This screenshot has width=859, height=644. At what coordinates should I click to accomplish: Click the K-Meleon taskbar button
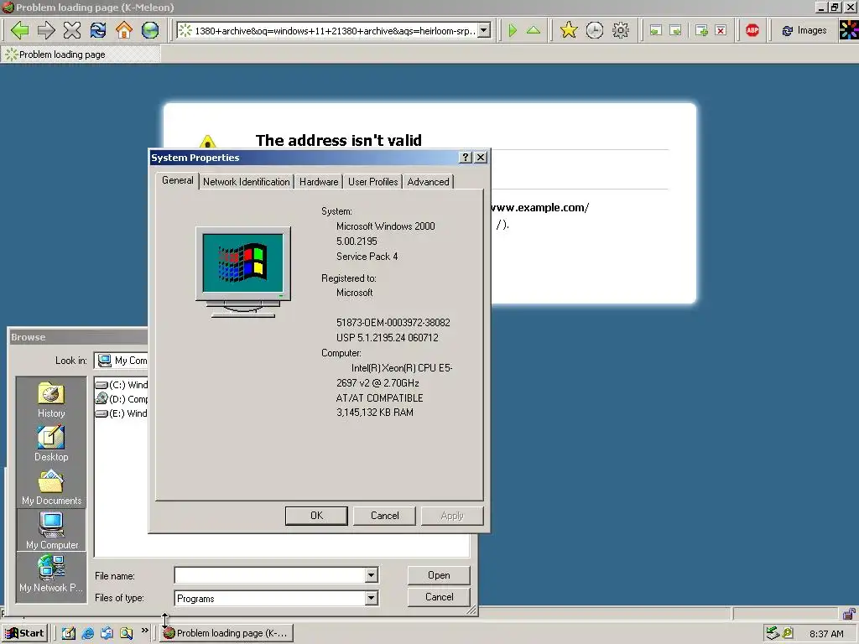coord(226,633)
